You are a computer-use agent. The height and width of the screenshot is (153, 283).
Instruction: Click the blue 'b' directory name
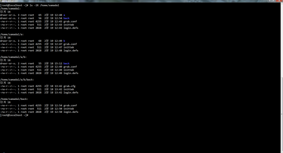point(64,41)
